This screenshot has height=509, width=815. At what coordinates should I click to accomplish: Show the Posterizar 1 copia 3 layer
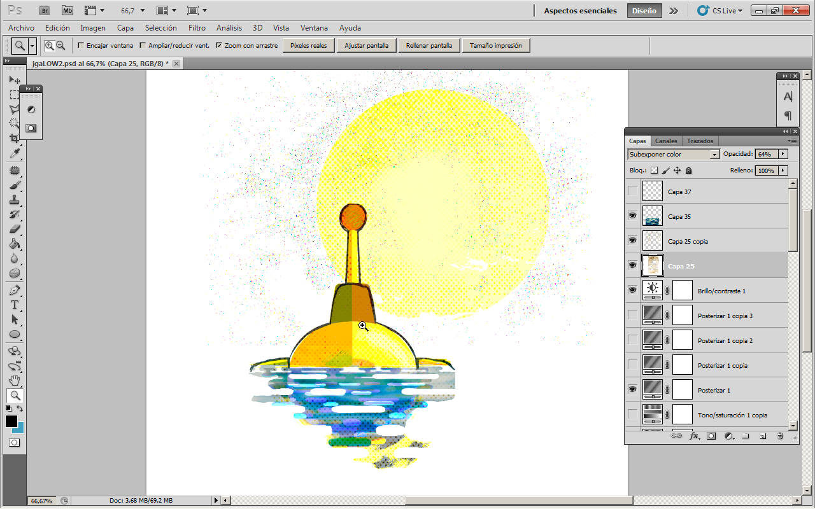pos(632,315)
